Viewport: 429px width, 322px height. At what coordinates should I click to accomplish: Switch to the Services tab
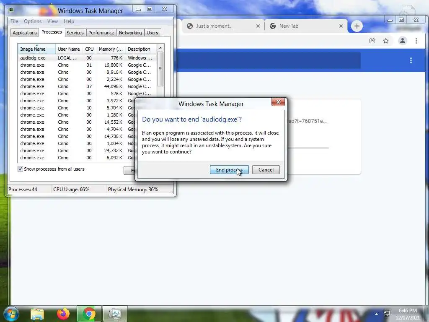(x=75, y=33)
